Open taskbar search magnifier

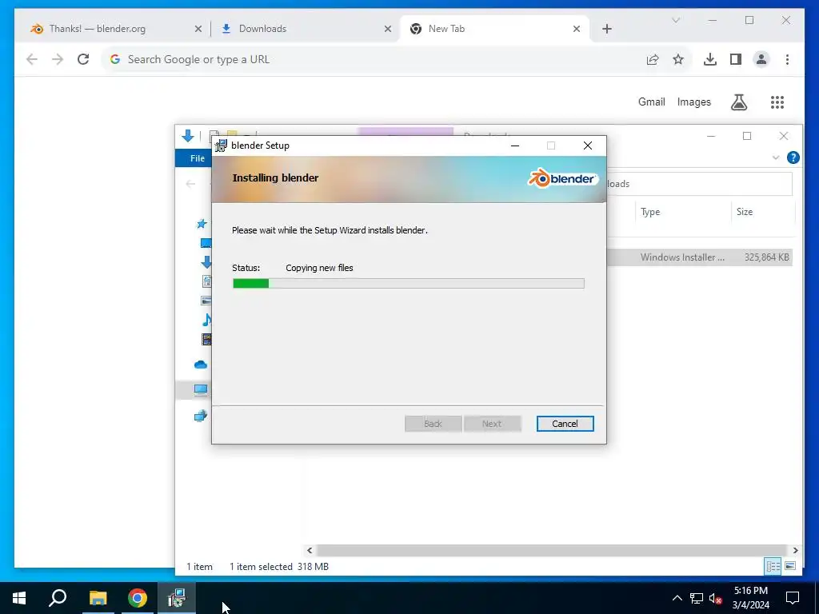tap(58, 598)
